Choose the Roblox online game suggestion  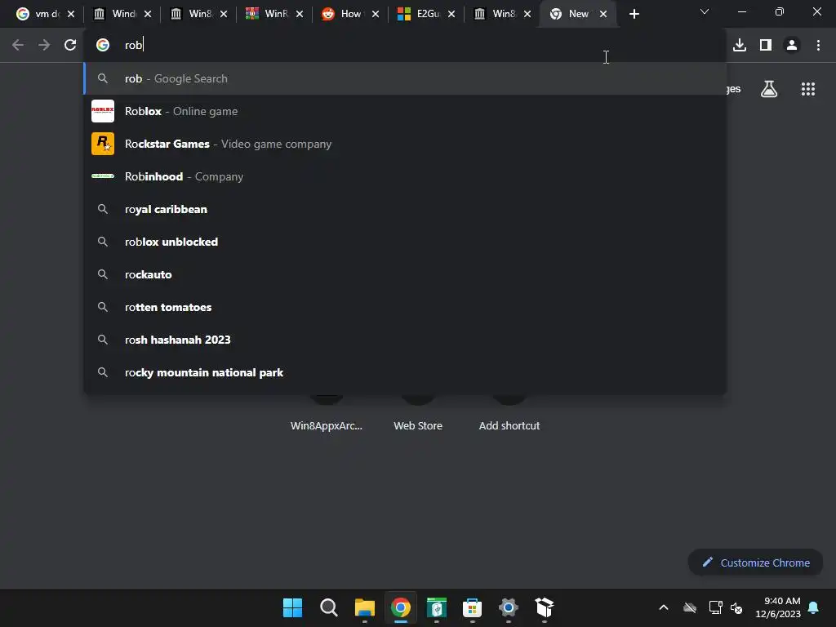[405, 111]
